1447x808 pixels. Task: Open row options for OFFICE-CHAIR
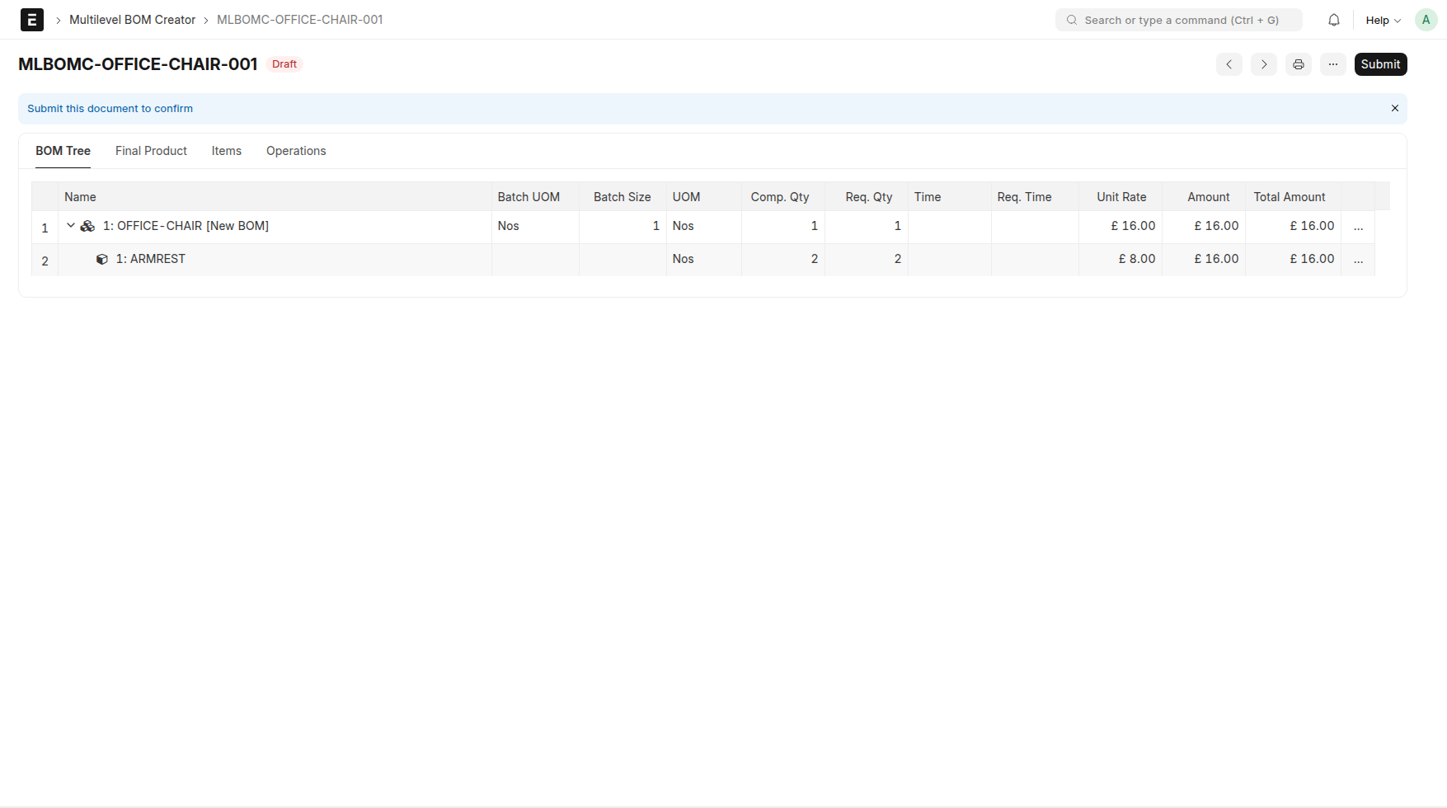(1358, 227)
